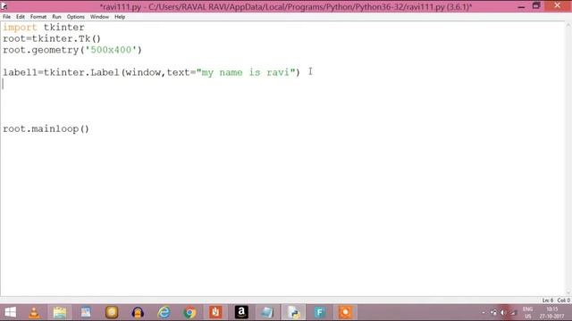The image size is (572, 321).
Task: Open the blue notepad-like app in taskbar
Action: click(267, 312)
